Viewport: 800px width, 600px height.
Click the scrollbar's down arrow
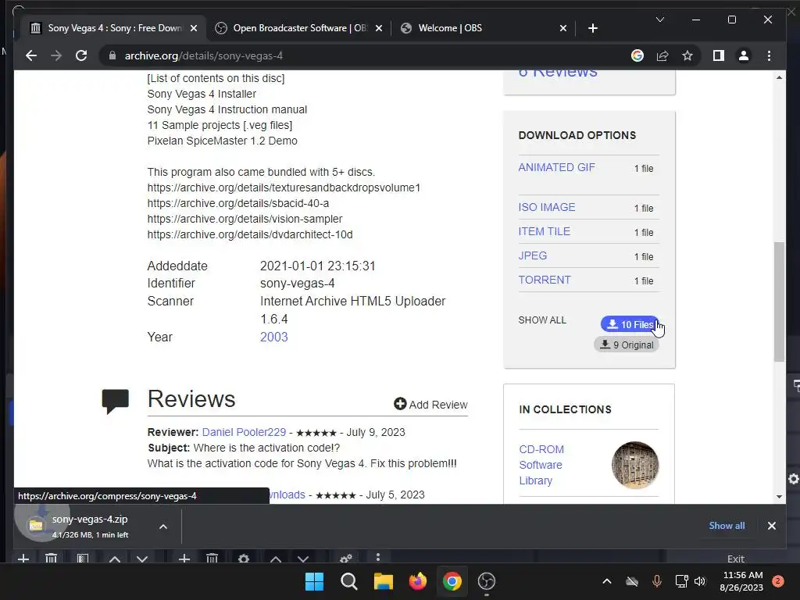click(x=779, y=496)
